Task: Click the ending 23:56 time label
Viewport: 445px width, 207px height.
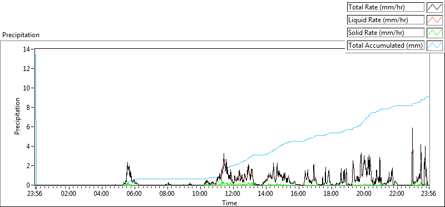Action: click(x=429, y=194)
